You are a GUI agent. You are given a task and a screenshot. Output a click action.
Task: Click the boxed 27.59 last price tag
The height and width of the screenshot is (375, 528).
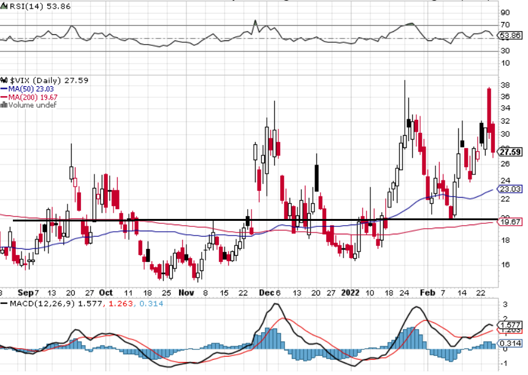coord(510,152)
